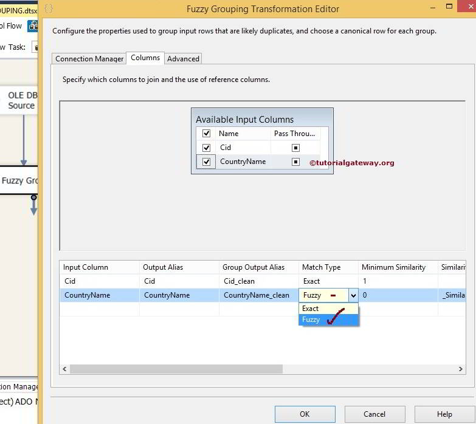Toggle Pass Through for CountryName
The image size is (476, 424).
coord(295,162)
